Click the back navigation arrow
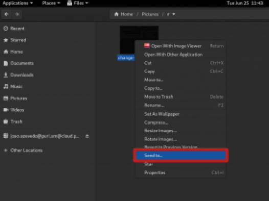 7,14
